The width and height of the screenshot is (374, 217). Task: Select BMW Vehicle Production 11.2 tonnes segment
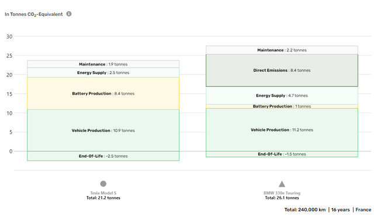tap(282, 130)
